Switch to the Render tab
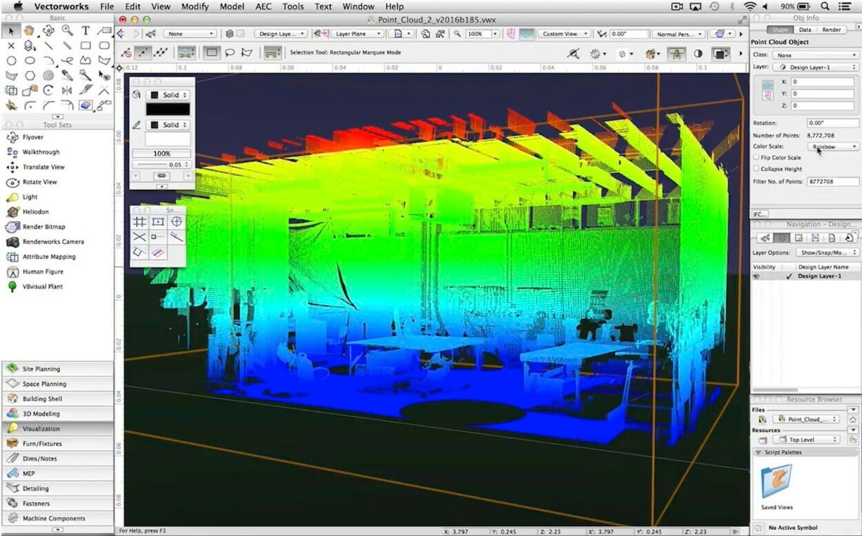The height and width of the screenshot is (536, 862). point(831,30)
